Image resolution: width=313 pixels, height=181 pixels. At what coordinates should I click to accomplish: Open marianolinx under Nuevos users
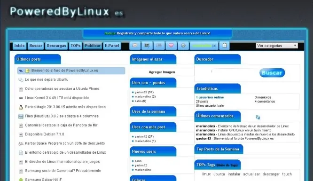pos(143,170)
